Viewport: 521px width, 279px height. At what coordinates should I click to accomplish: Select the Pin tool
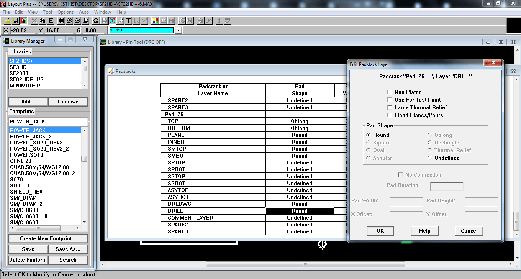click(111, 21)
